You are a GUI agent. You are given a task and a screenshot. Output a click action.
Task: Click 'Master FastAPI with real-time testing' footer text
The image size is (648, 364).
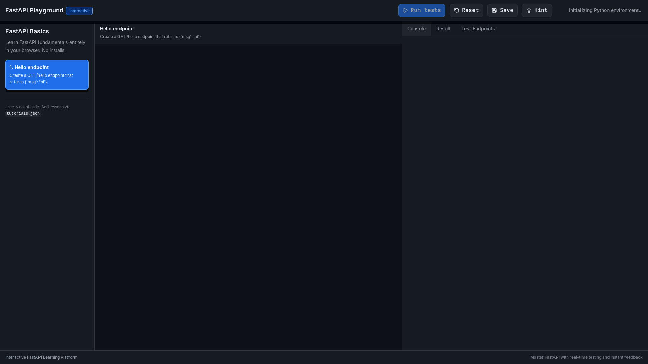tap(586, 357)
